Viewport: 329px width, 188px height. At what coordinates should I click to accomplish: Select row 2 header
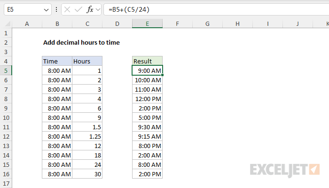[6, 43]
